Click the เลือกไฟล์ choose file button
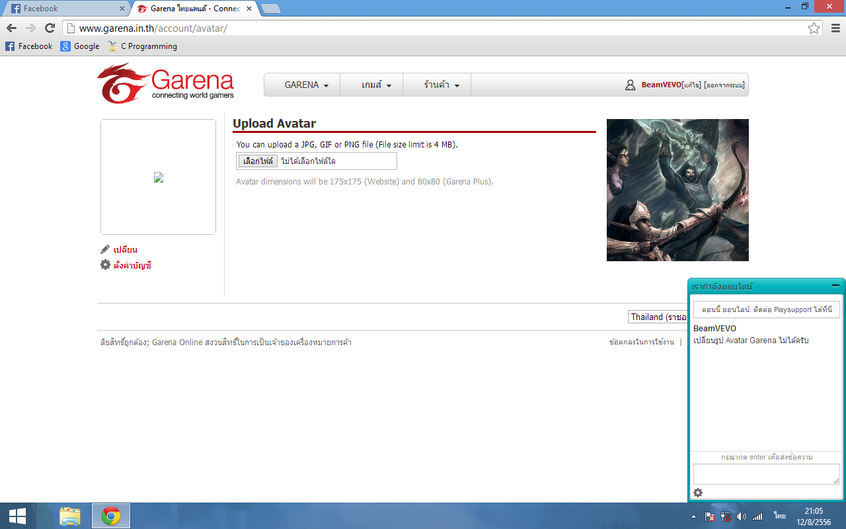 (x=258, y=161)
